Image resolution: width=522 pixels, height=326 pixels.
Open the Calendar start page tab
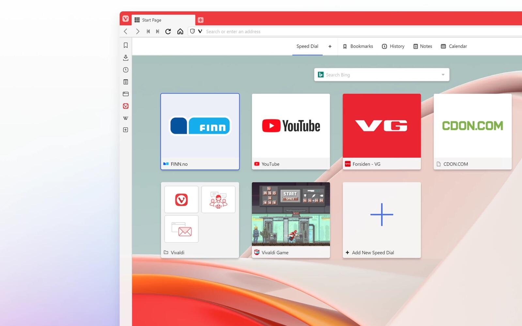pyautogui.click(x=454, y=46)
